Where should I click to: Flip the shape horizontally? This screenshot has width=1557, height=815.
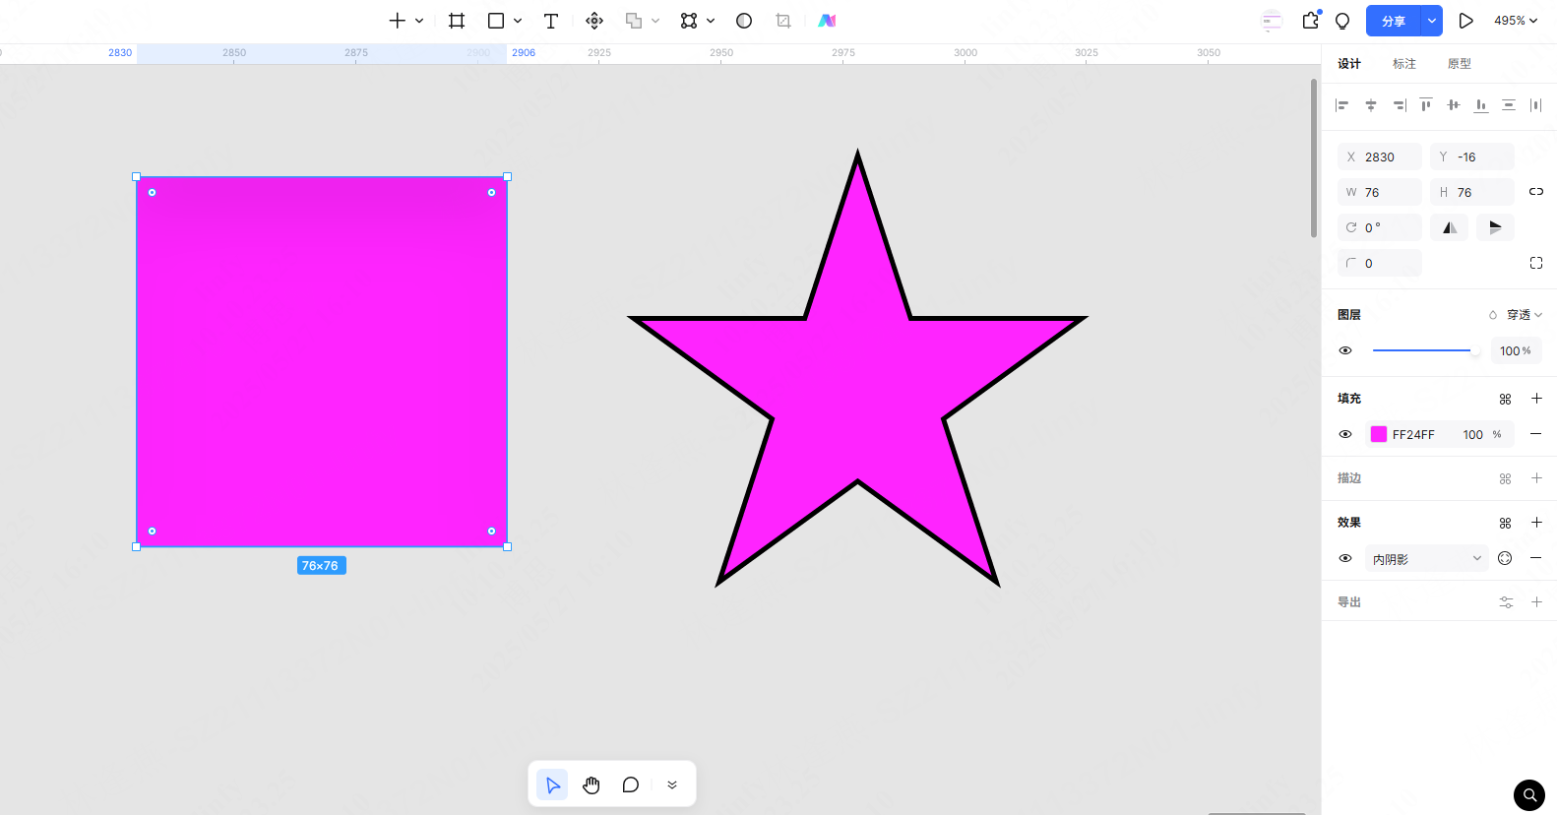[1449, 227]
